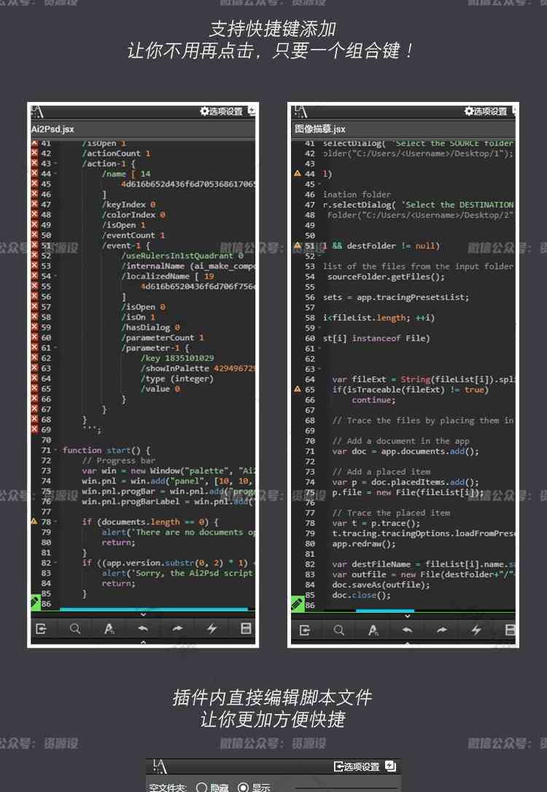Screen dimensions: 547x792
Task: Undo the last edit in Ai2Psd.jsx editor
Action: [x=143, y=629]
